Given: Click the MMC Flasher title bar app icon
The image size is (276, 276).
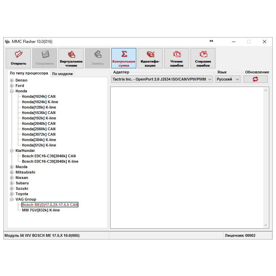Looking at the screenshot, I should 7,42.
